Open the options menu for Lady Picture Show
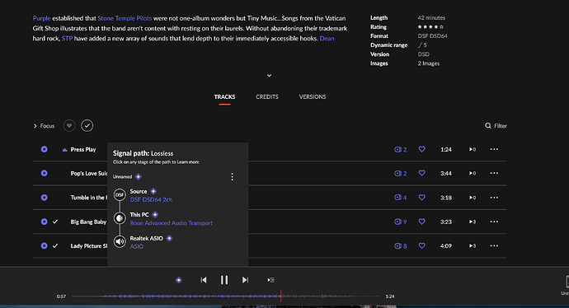This screenshot has width=569, height=308. pos(494,245)
